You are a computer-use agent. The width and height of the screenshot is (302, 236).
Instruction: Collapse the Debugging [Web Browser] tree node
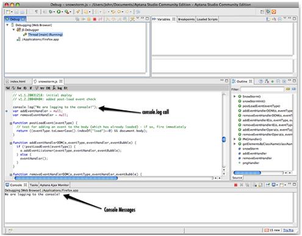[7, 25]
